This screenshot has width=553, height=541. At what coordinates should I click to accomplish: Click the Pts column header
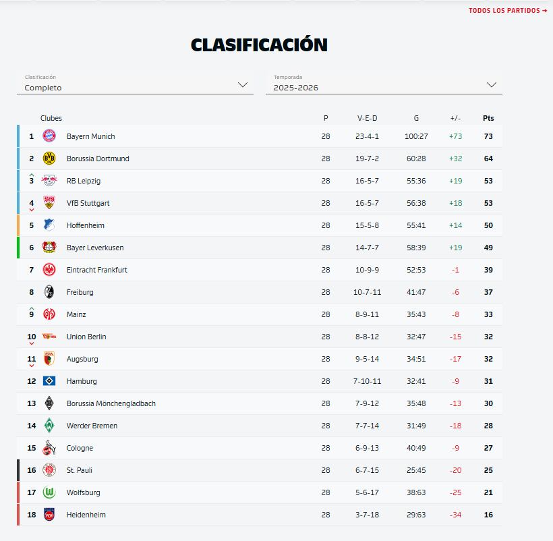click(488, 117)
